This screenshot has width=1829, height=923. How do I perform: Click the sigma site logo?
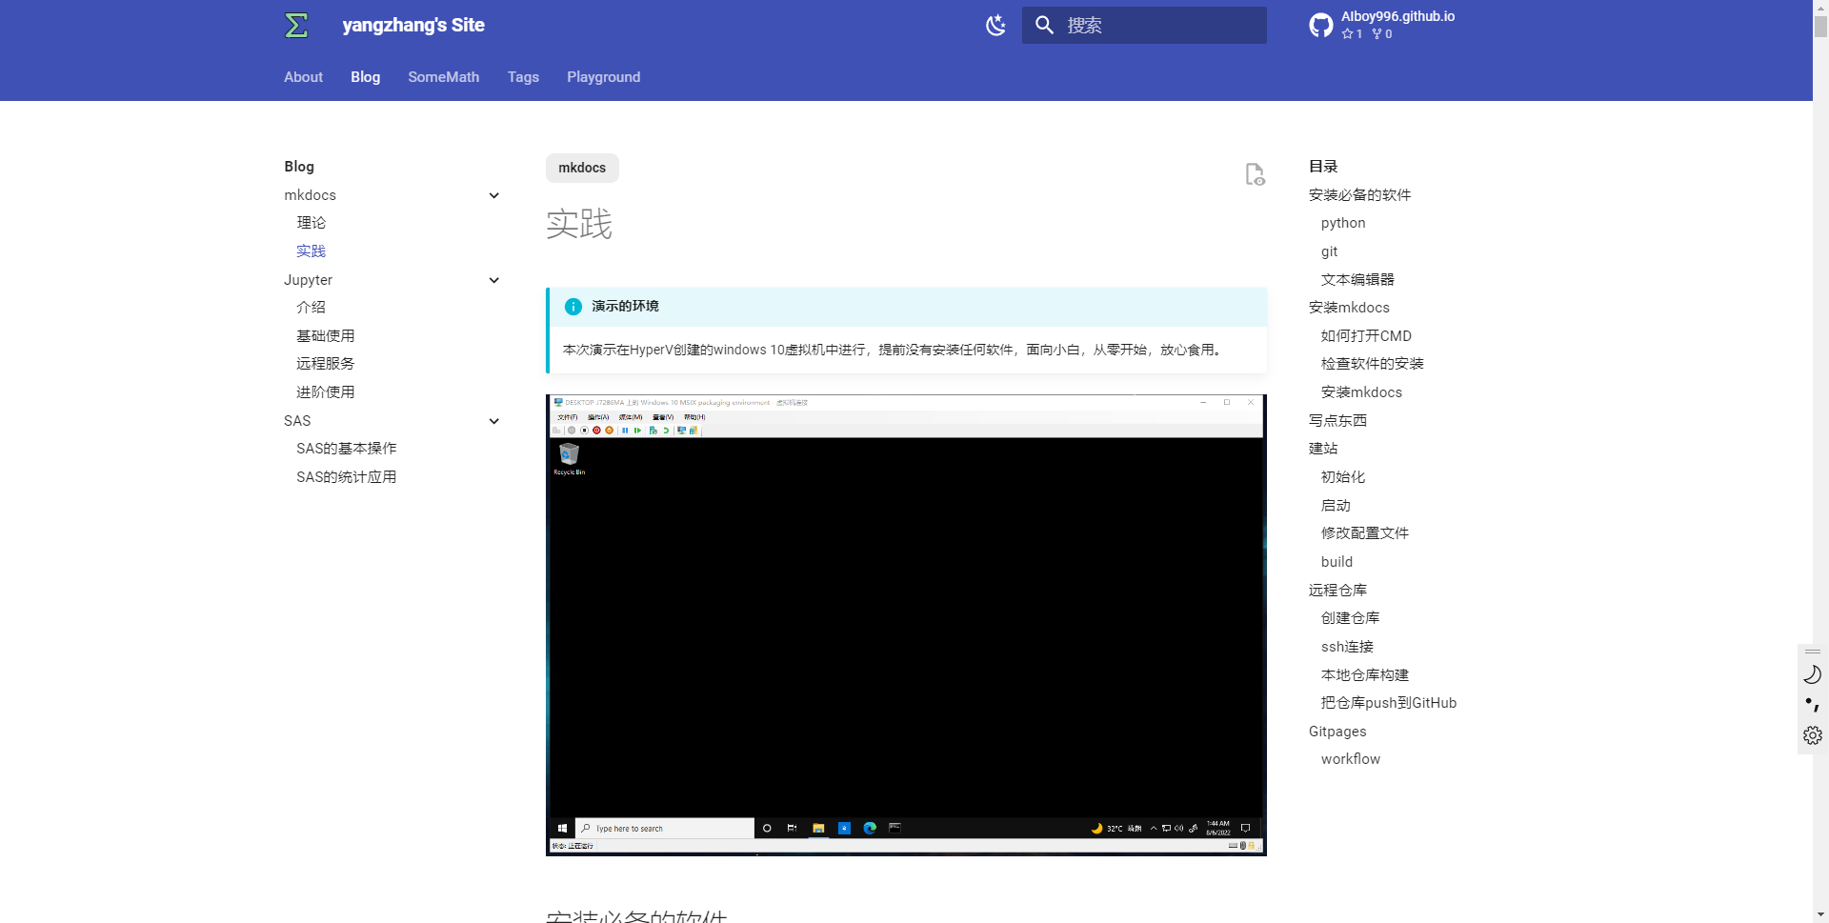coord(296,26)
